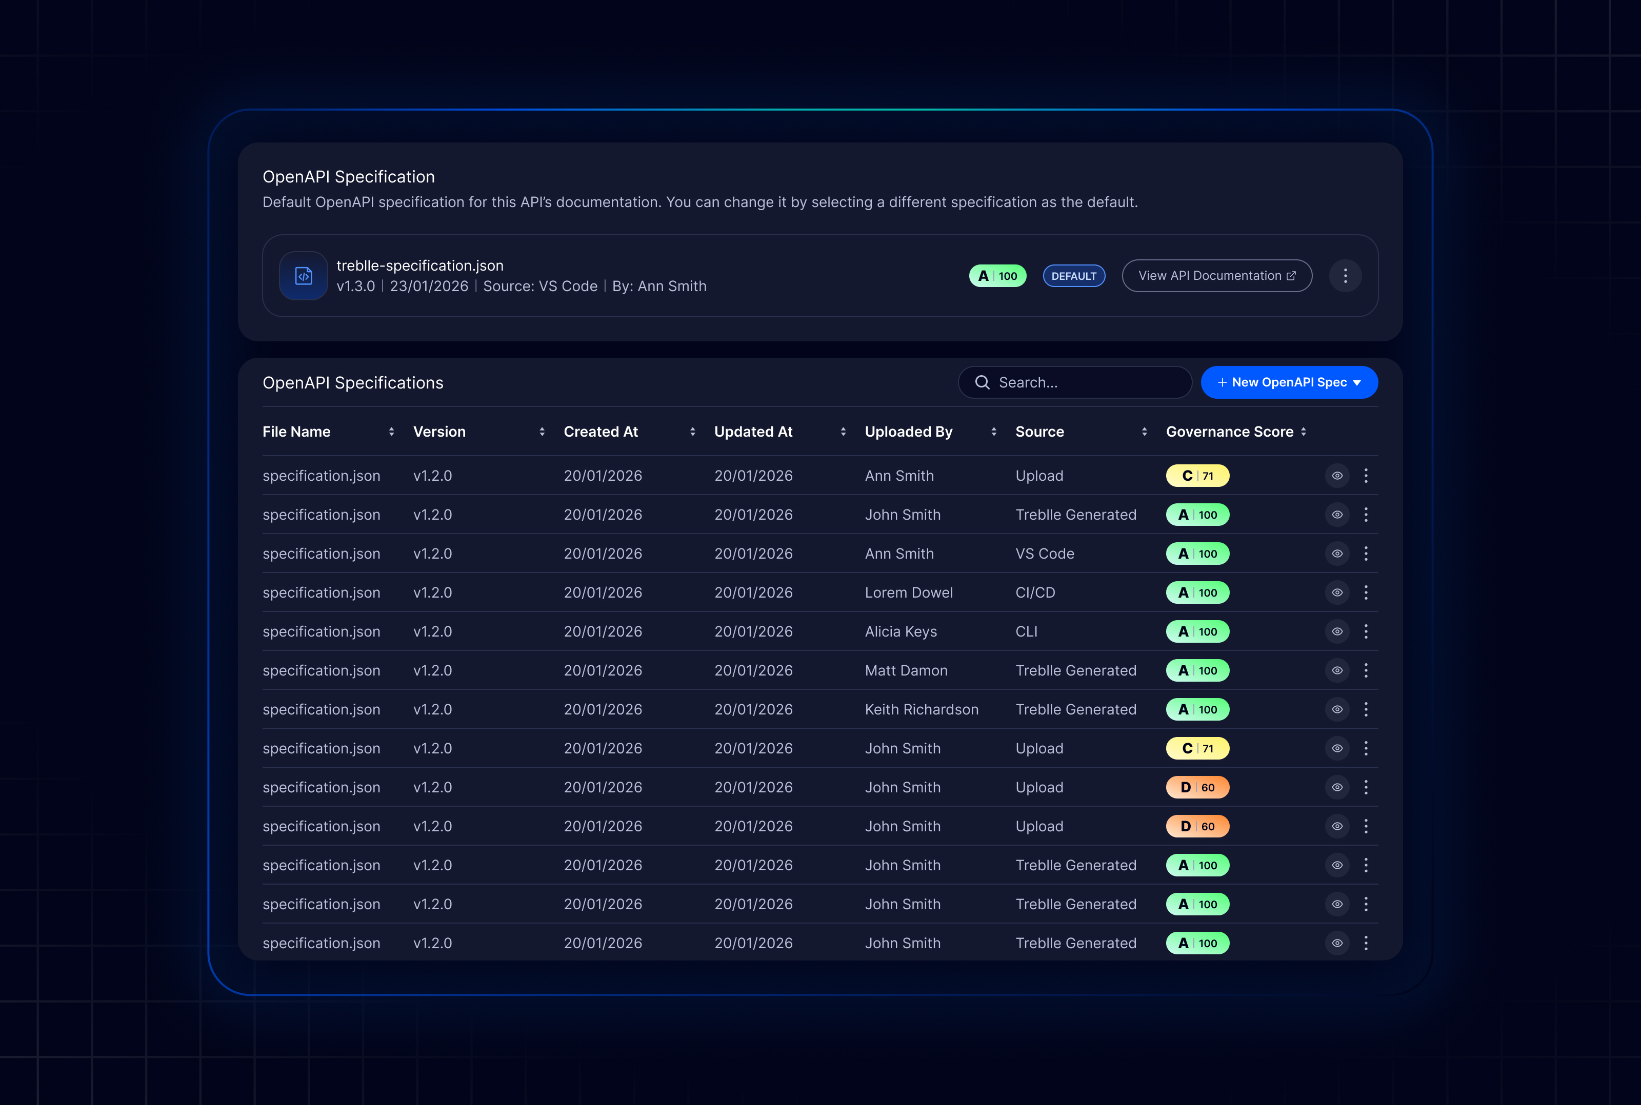Toggle the eye icon for Ann Smith's Upload row
The width and height of the screenshot is (1641, 1105).
pyautogui.click(x=1336, y=476)
